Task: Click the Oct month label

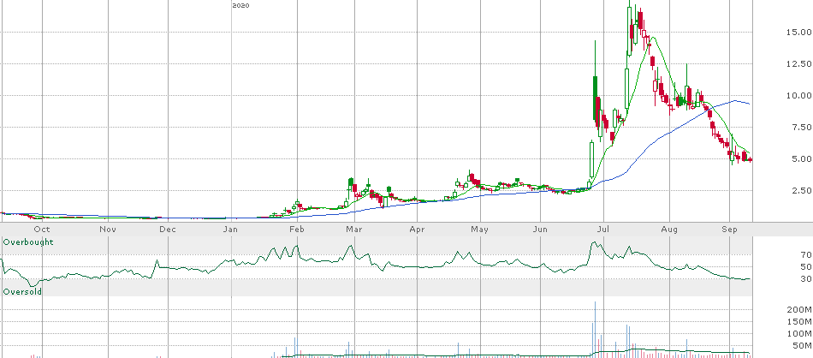Action: pyautogui.click(x=41, y=229)
